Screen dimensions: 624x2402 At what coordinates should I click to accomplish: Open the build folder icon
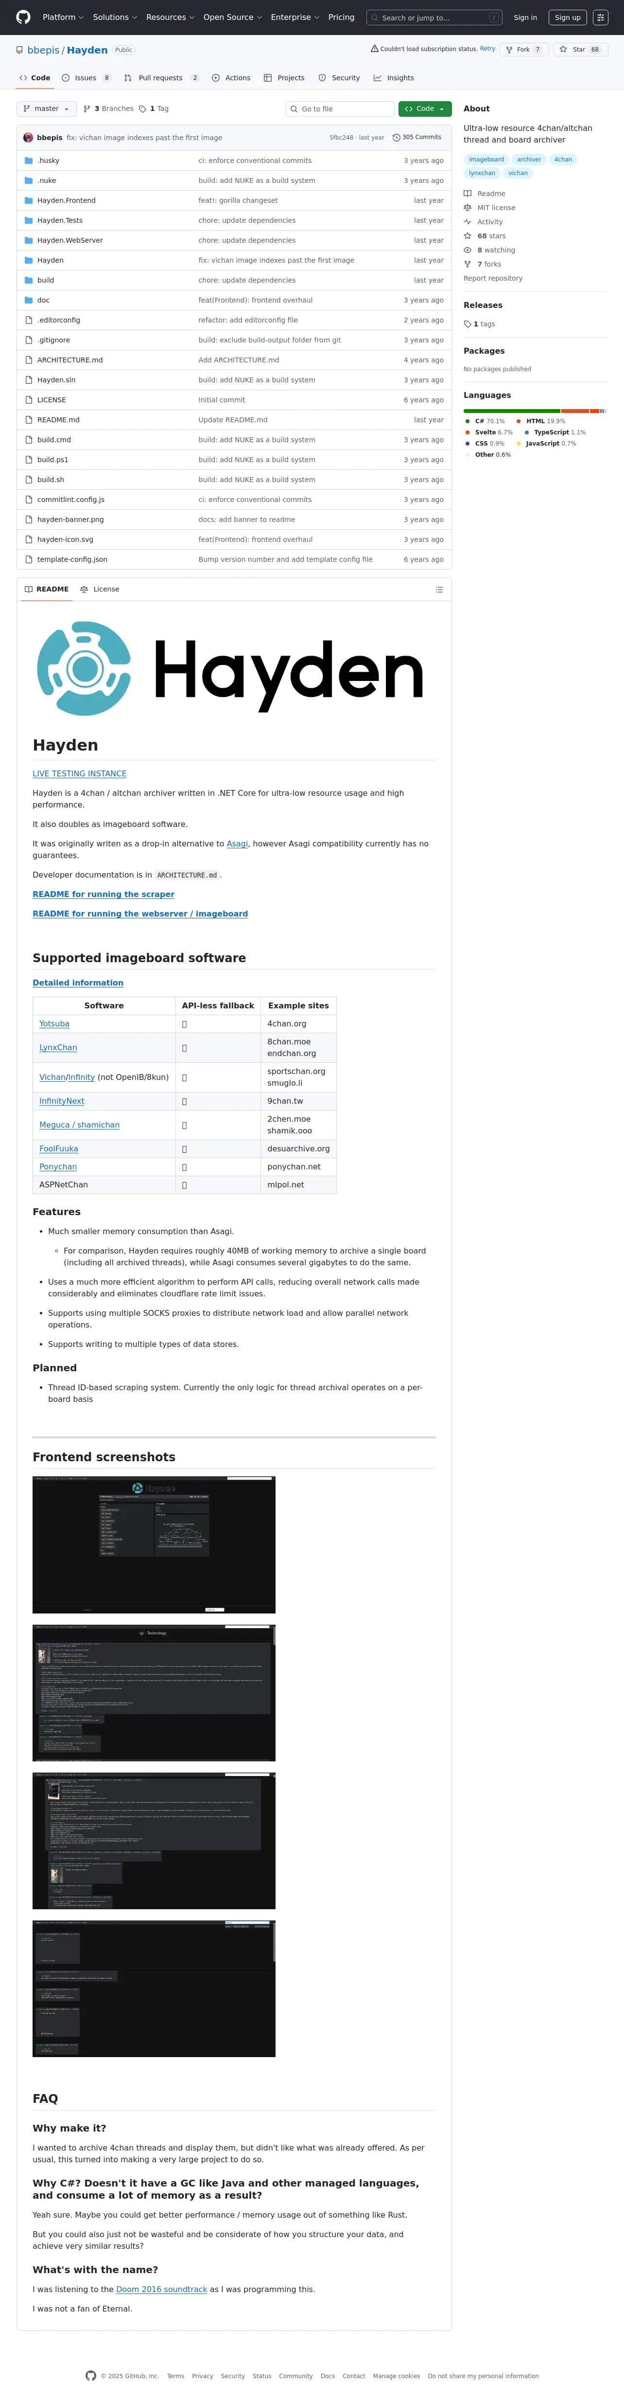click(x=29, y=280)
